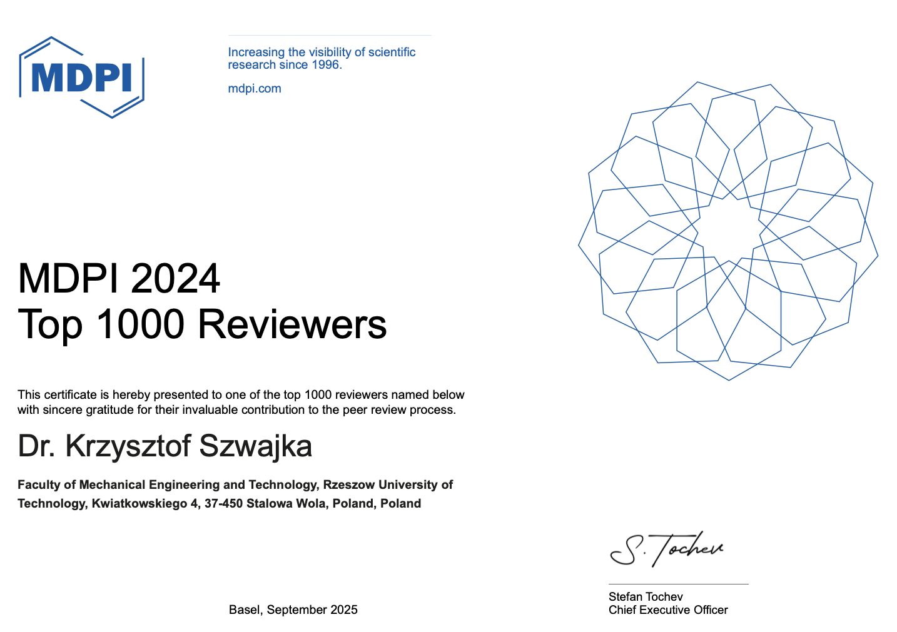897x632 pixels.
Task: Click the empty center of the rosette emblem
Action: (x=729, y=230)
